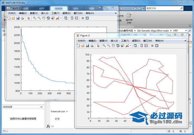Click the fx function browser icon
Image resolution: width=194 pixels, height=135 pixels.
coord(48,126)
